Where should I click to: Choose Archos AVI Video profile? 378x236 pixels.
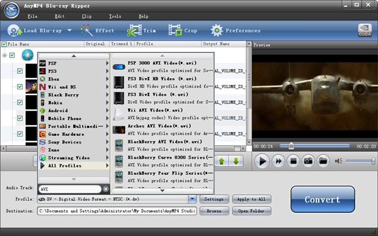tap(163, 130)
